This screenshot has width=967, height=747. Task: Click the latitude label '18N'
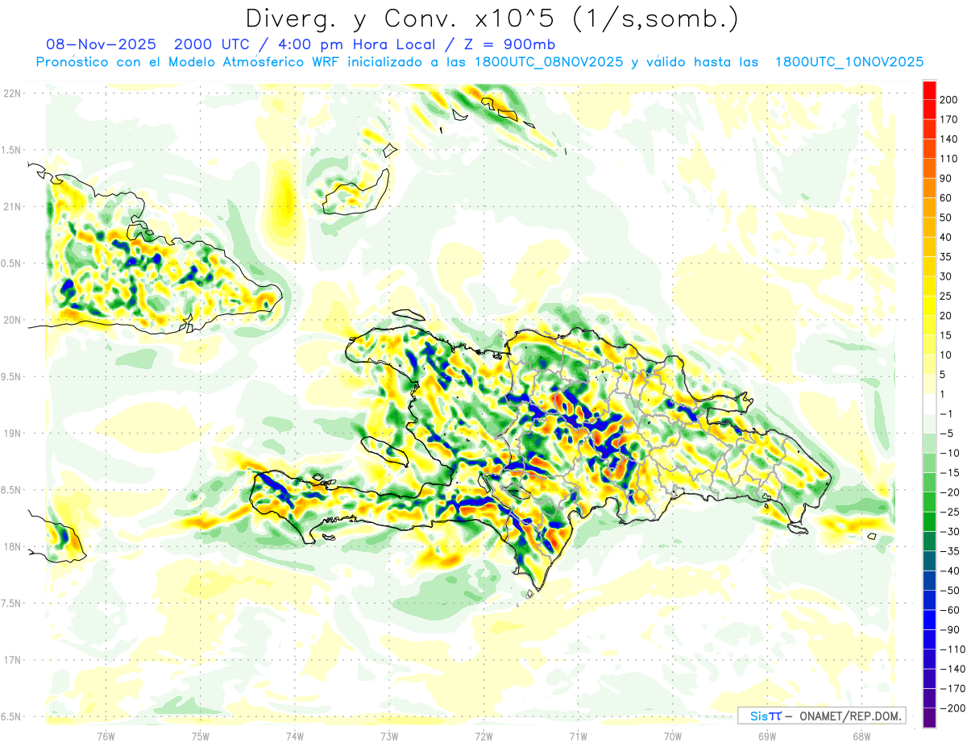pos(12,546)
